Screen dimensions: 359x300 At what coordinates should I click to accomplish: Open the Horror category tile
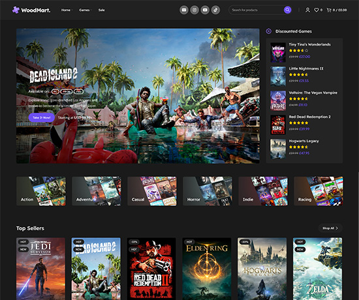click(207, 191)
